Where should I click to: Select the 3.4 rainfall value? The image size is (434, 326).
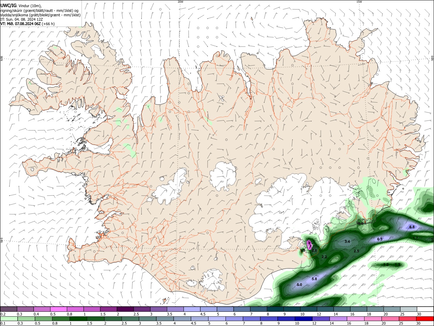347,241
